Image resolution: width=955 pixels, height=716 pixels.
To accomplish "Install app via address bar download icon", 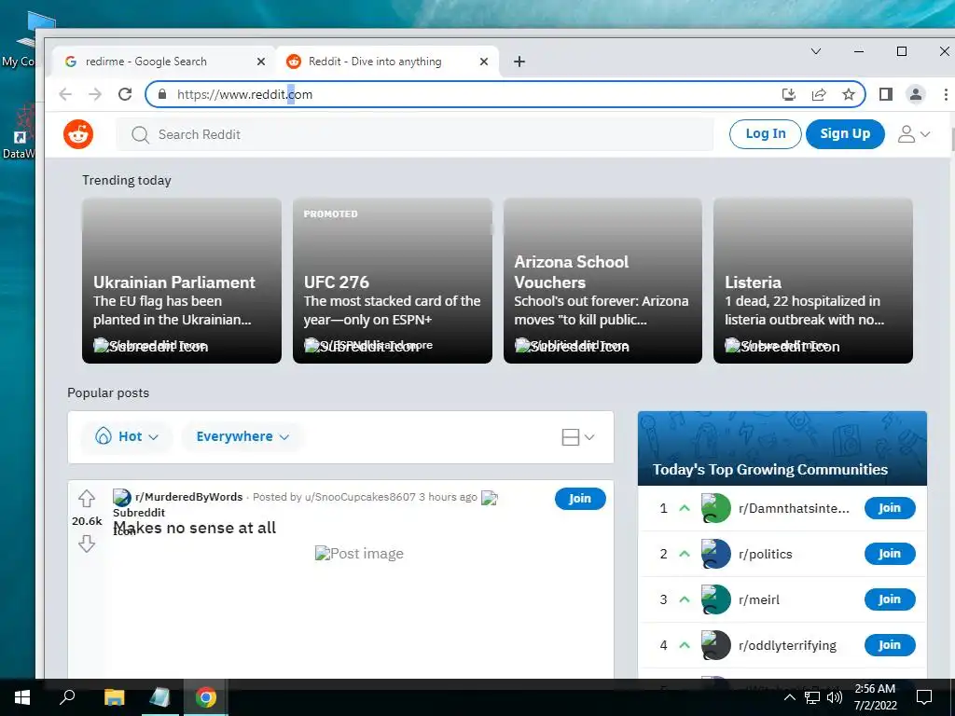I will (x=789, y=94).
